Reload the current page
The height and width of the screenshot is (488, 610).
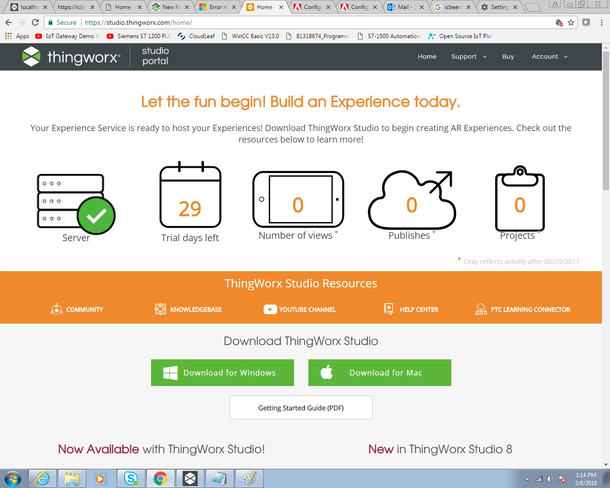coord(35,22)
